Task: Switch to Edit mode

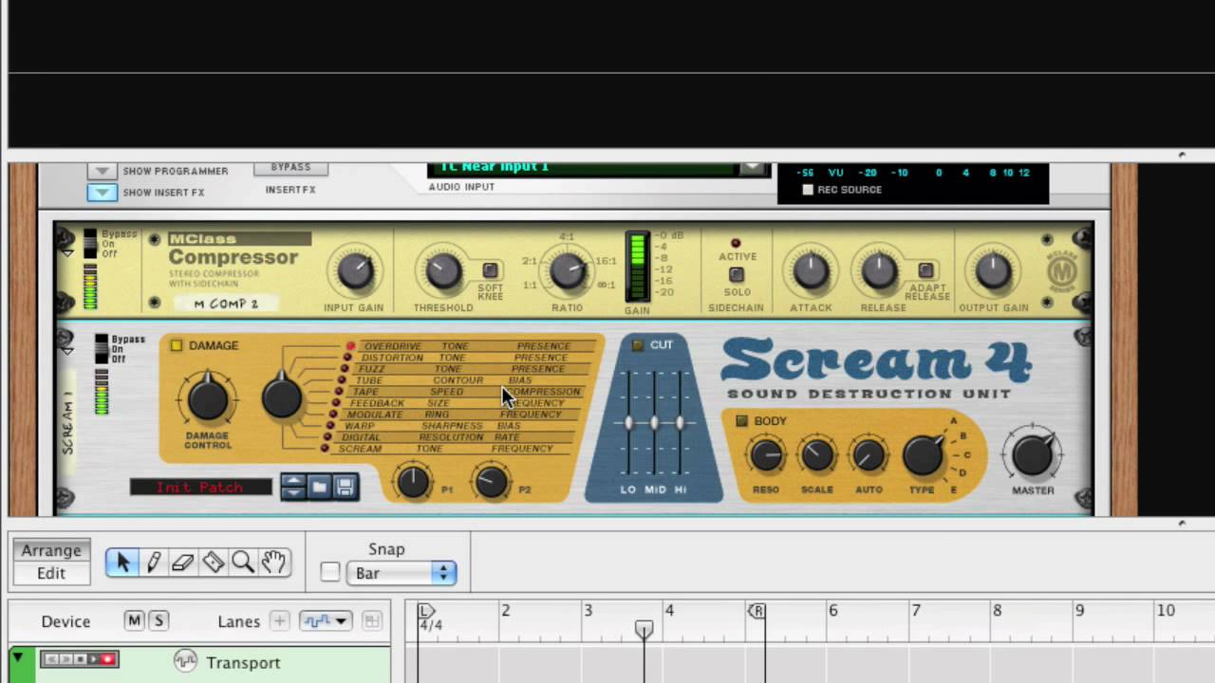Action: [x=51, y=573]
